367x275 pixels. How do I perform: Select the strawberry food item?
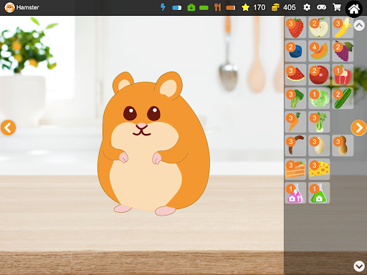click(x=295, y=27)
